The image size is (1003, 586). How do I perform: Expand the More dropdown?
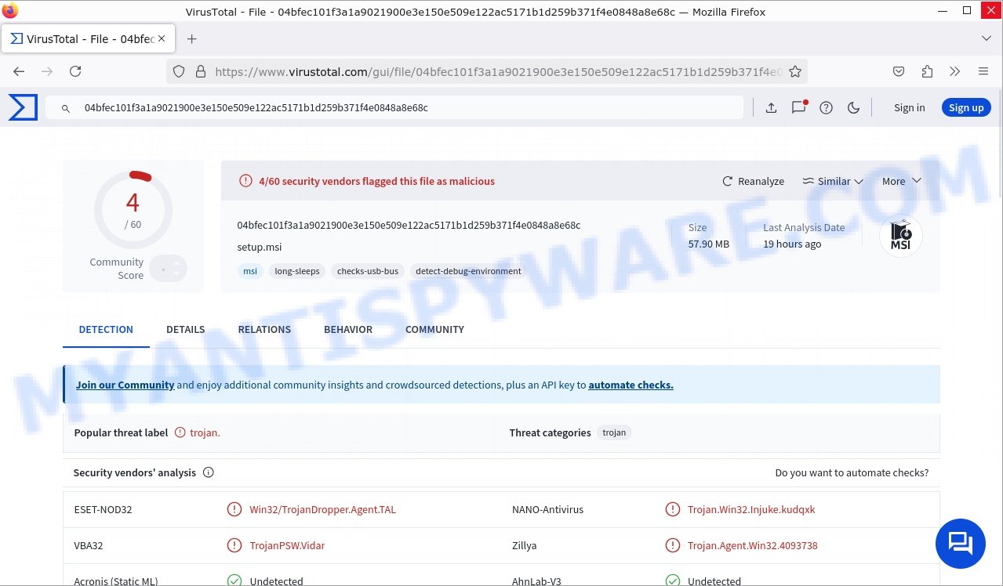click(901, 181)
